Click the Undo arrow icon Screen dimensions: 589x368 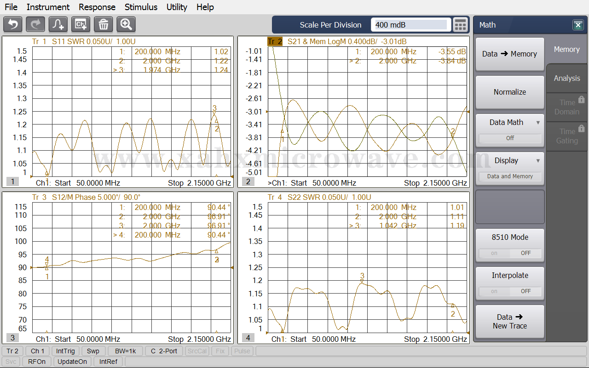coord(13,24)
